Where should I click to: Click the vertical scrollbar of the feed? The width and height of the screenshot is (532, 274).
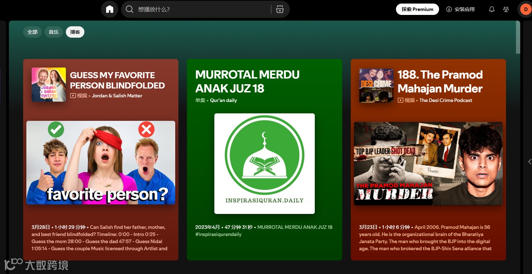518,38
